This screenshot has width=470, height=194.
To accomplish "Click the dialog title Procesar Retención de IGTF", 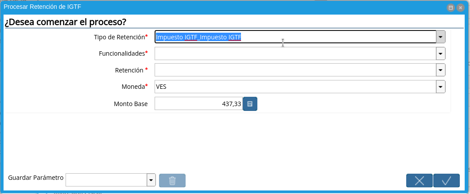I will pyautogui.click(x=42, y=7).
